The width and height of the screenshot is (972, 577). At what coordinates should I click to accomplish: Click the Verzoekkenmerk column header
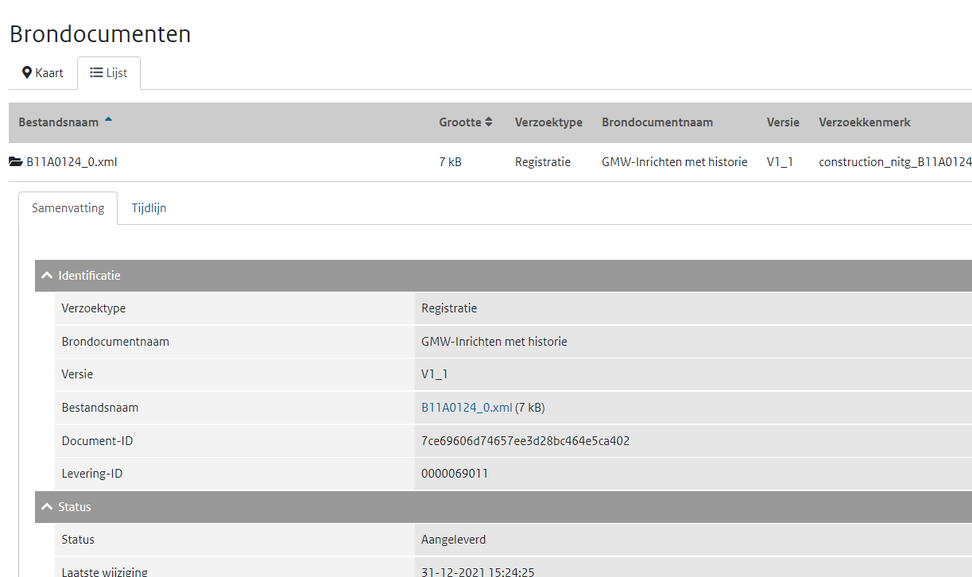(x=865, y=122)
